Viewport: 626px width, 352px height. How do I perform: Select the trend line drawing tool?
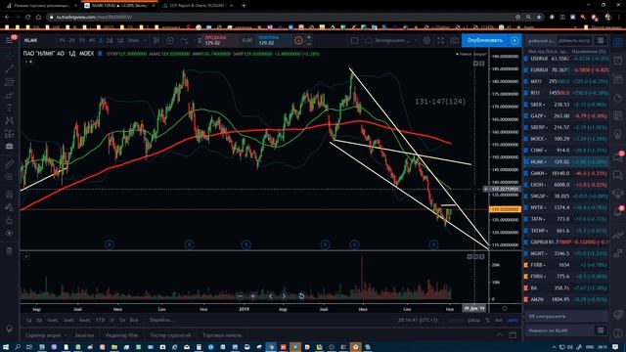coord(9,68)
